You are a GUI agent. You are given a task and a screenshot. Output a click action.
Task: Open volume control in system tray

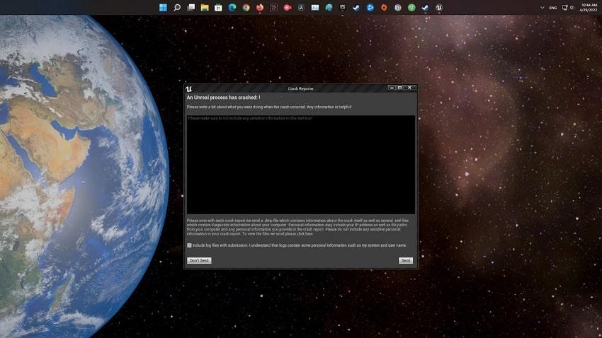point(572,8)
